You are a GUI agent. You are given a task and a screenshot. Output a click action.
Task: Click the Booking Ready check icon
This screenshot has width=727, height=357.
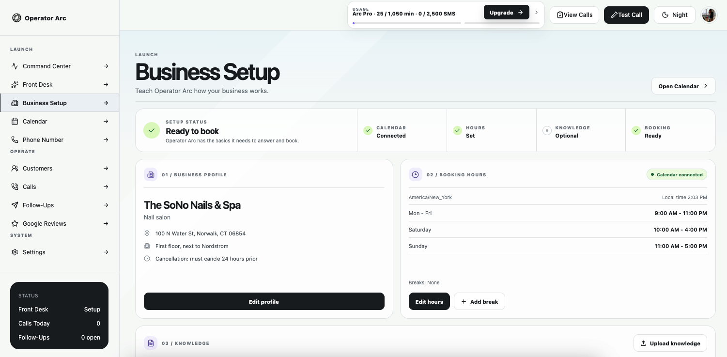pos(636,130)
